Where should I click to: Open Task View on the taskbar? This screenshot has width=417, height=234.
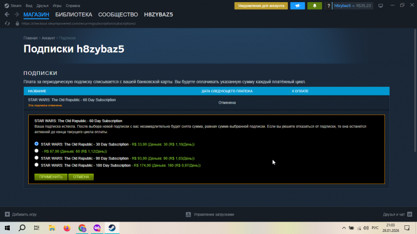37,228
